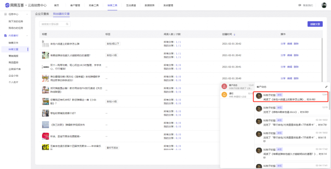The width and height of the screenshot is (331, 169).
Task: Open thumbnail of 互客吉他俱乐部 article
Action: click(45, 147)
